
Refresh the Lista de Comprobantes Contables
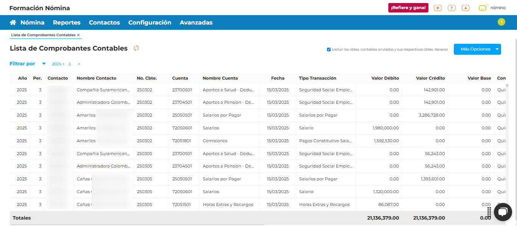coord(136,48)
